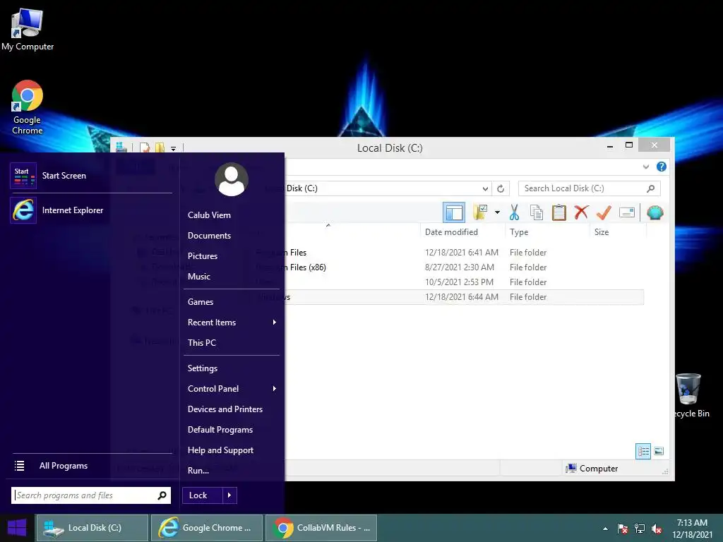Screen dimensions: 723x542
Task: Switch to large icons view in status bar
Action: (x=659, y=451)
